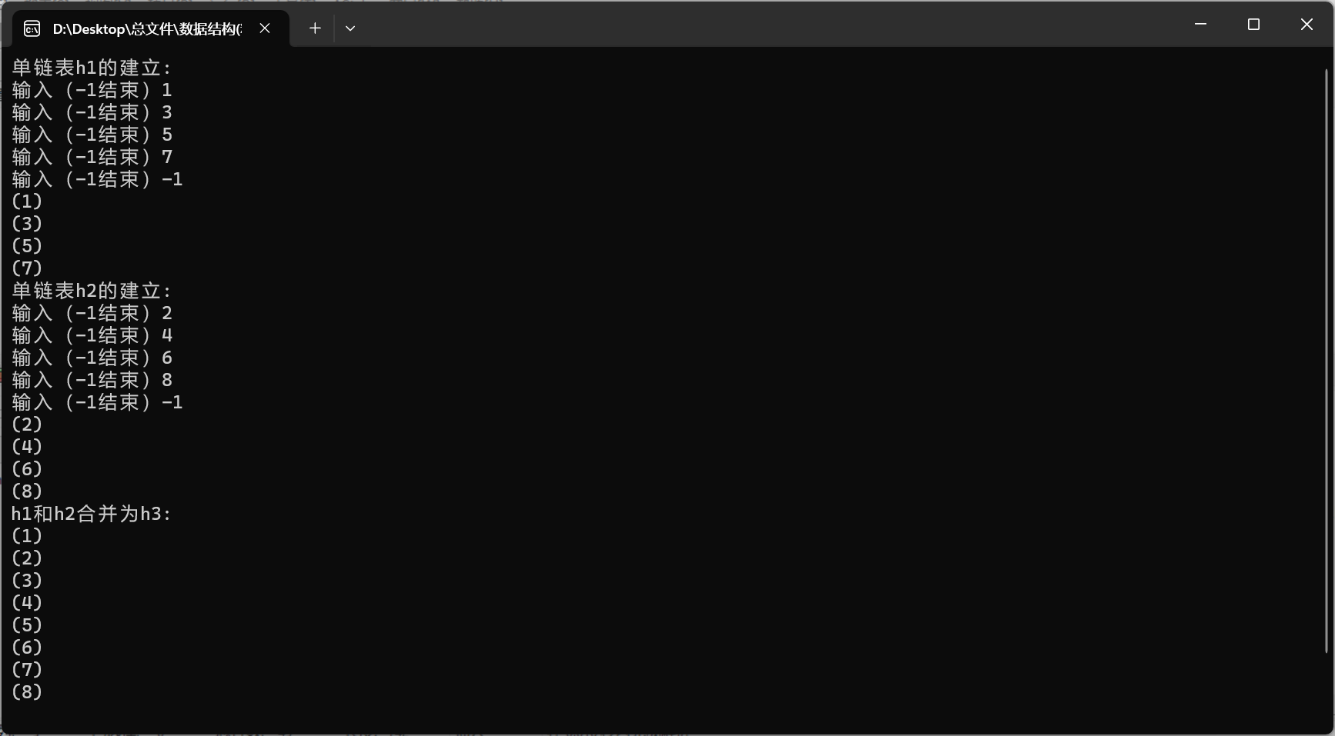The width and height of the screenshot is (1335, 736).
Task: Close the terminal window
Action: tap(1307, 25)
